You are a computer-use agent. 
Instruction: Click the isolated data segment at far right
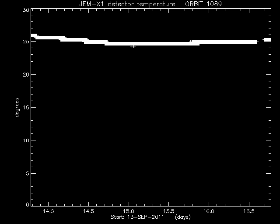tap(267, 40)
